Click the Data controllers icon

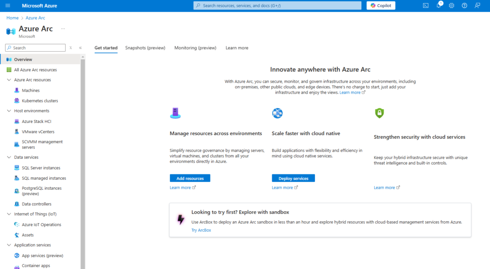click(17, 204)
